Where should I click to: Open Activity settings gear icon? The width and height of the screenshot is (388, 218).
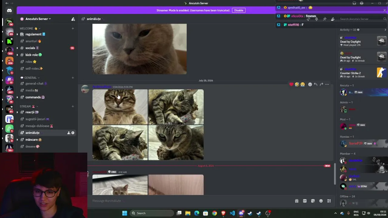tap(358, 30)
